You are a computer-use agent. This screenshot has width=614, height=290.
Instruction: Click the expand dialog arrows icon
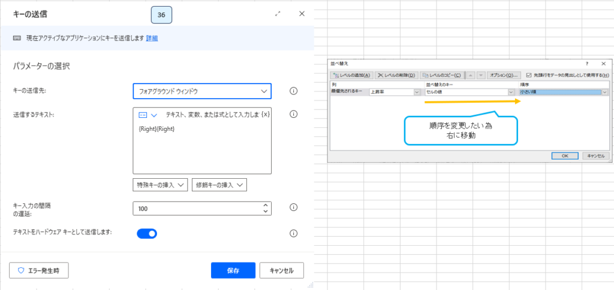278,13
